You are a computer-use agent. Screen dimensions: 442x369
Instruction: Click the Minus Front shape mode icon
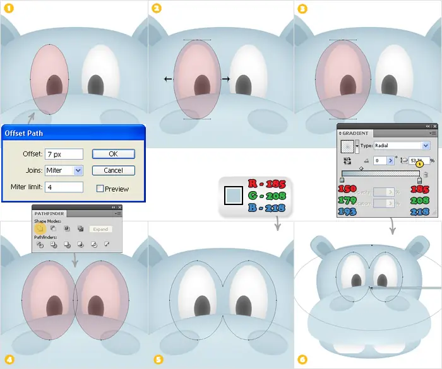click(x=53, y=228)
